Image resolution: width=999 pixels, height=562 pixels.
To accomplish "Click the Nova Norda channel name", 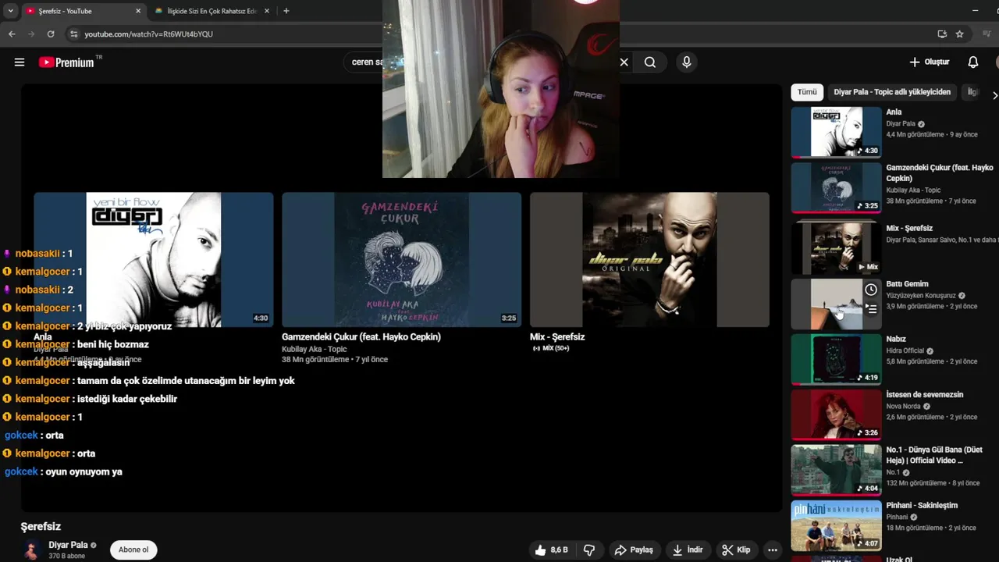I will coord(903,407).
